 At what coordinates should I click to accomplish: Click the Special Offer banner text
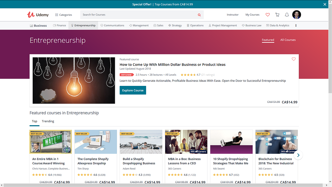click(162, 4)
